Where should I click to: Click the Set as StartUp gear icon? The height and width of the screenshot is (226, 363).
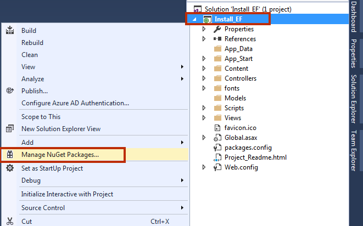[x=10, y=168]
